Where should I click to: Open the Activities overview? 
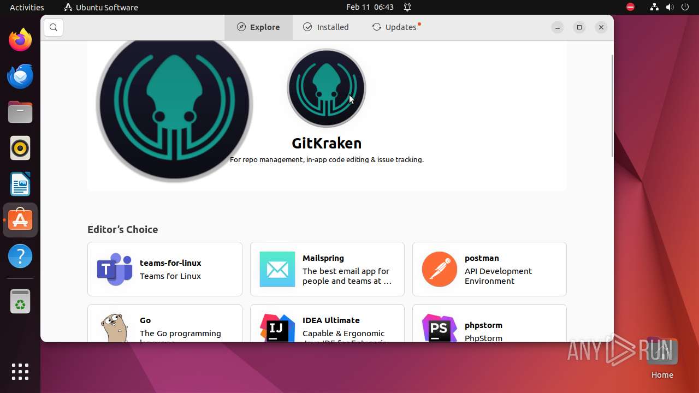point(27,7)
